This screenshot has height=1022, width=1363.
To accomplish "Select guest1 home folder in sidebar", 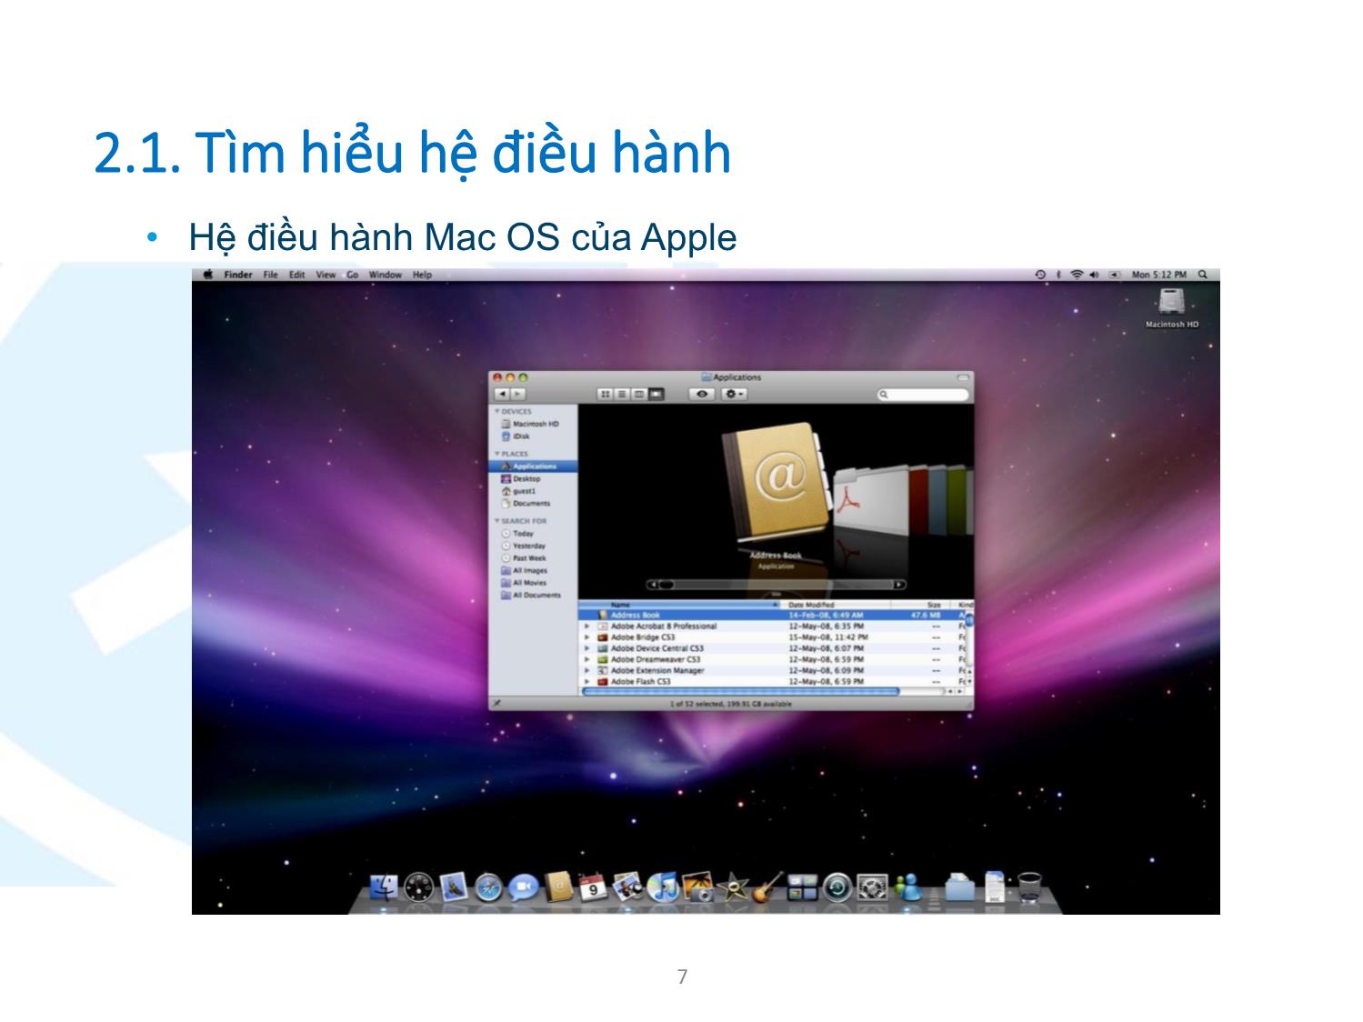I will click(533, 491).
